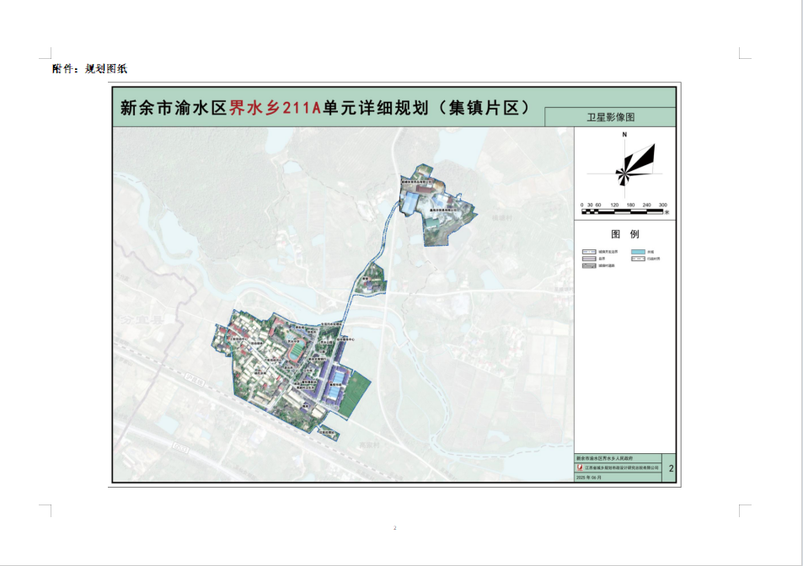This screenshot has height=566, width=803.
Task: Click the green farmland plot on map
Action: (x=358, y=392)
